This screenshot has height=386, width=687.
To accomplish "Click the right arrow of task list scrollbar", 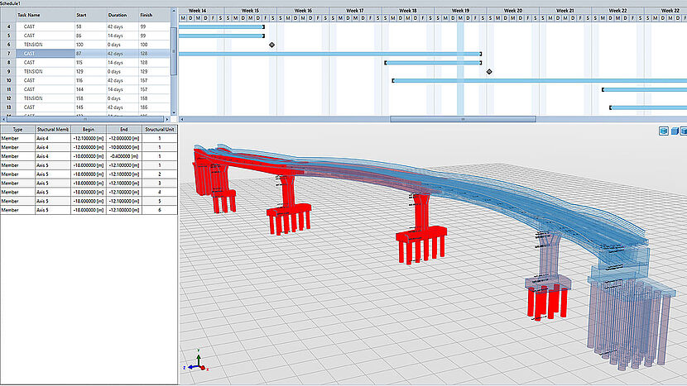I will click(167, 119).
